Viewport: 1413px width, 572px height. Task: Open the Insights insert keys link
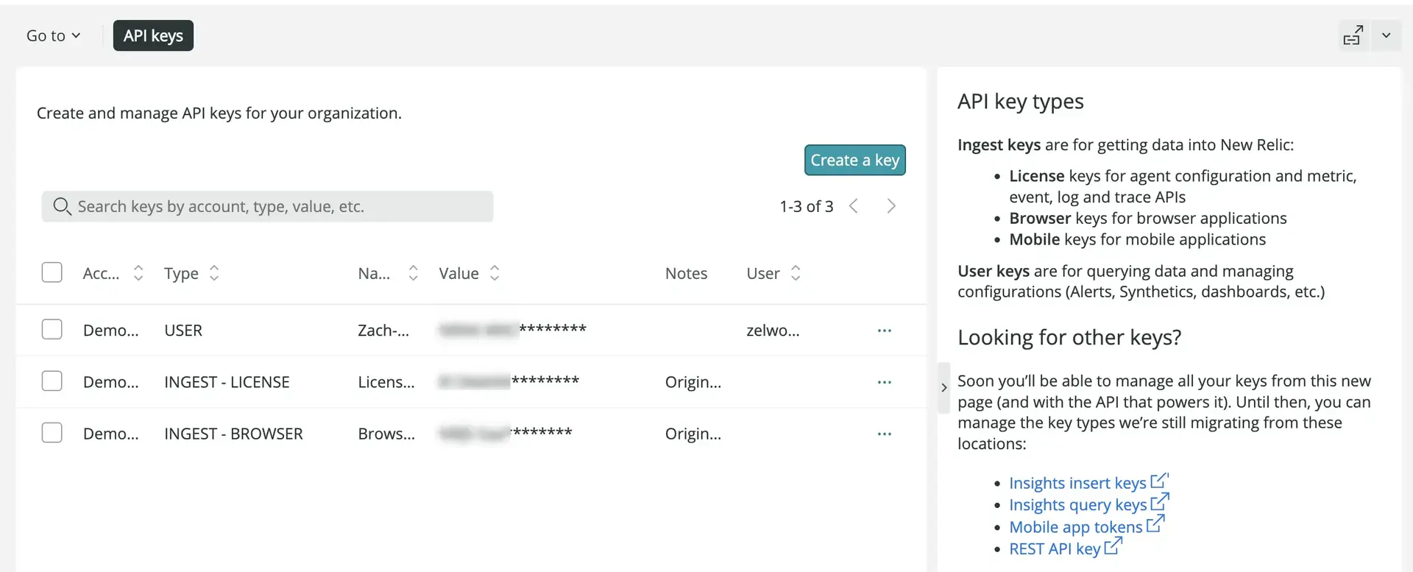tap(1077, 483)
